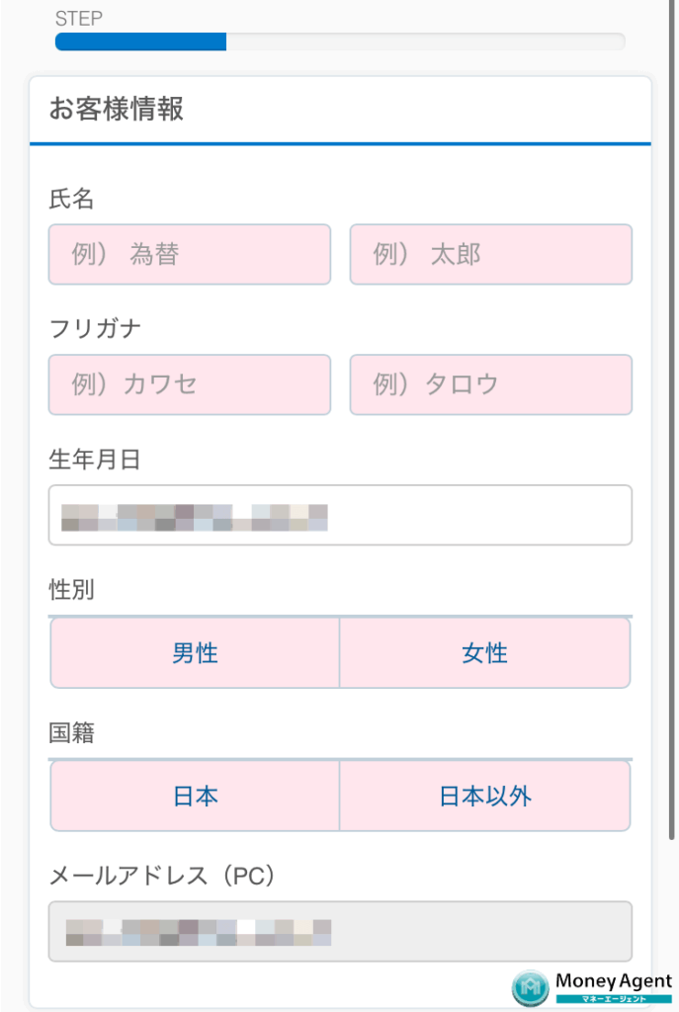Click the teal マネーエージェント badge under the logo
Image resolution: width=679 pixels, height=1012 pixels.
pos(614,998)
